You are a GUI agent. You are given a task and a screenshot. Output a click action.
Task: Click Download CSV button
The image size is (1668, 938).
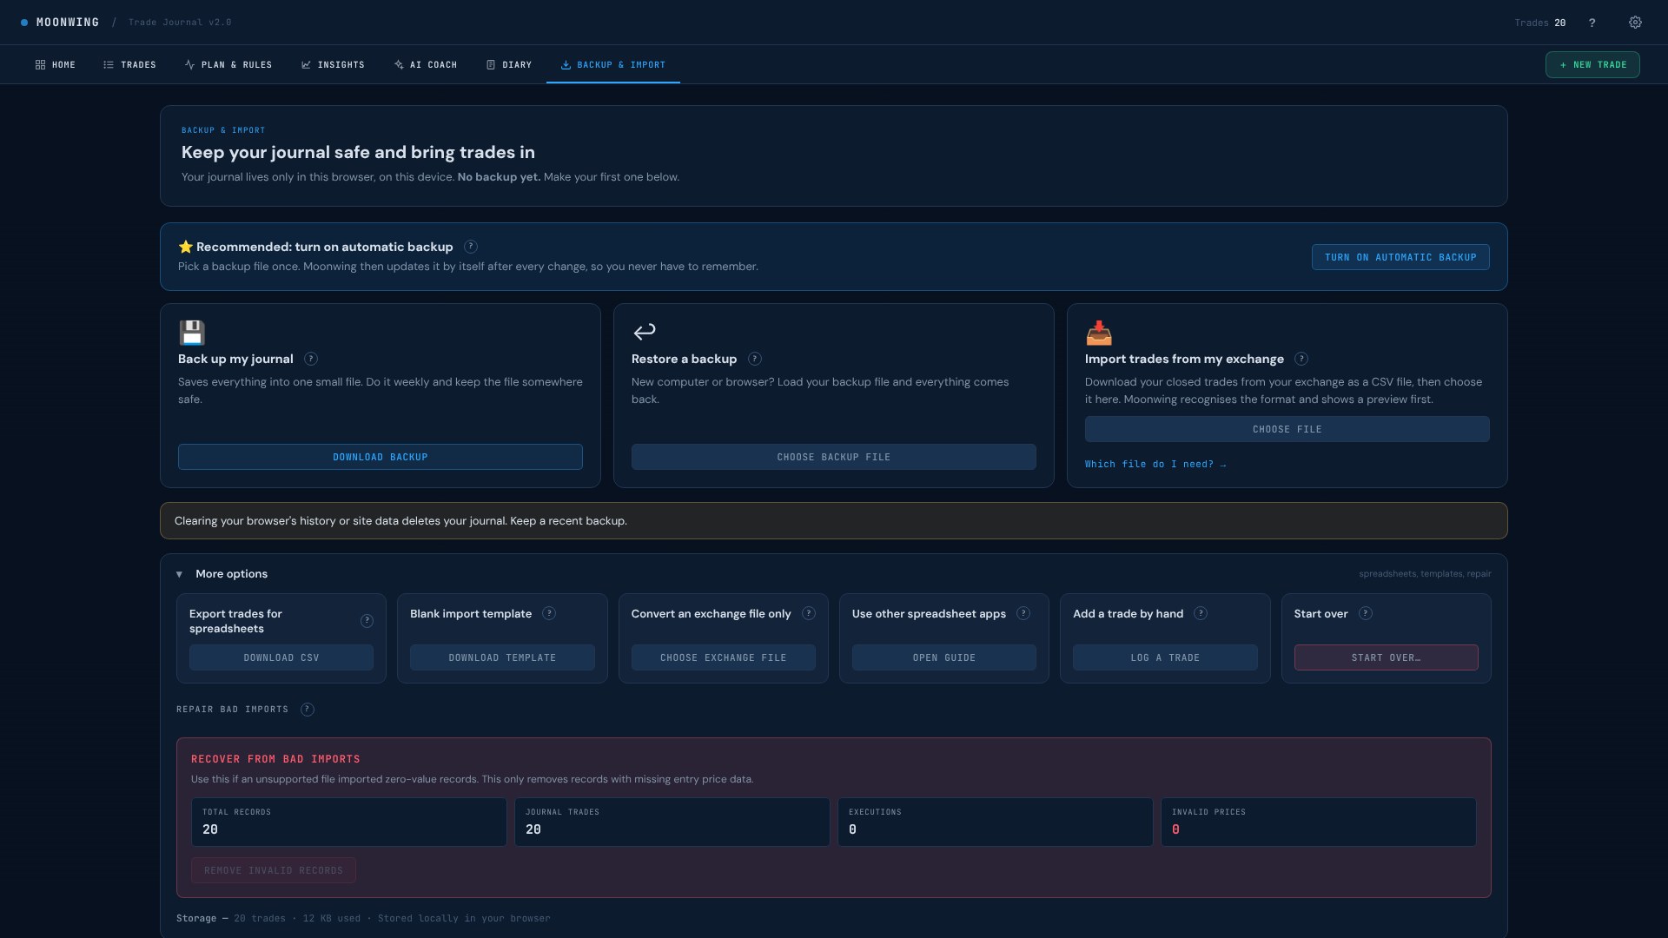point(281,657)
